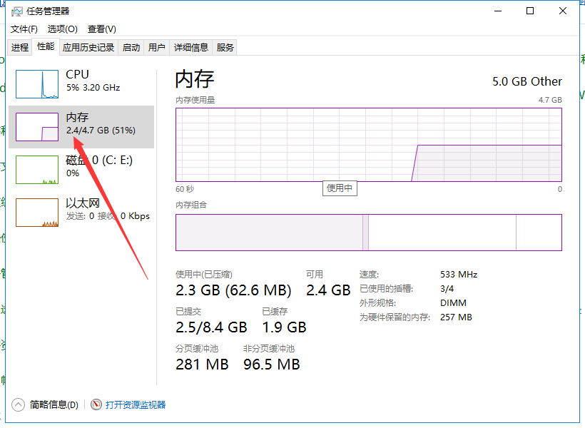
Task: Open the 服务 (Services) tab
Action: tap(225, 46)
